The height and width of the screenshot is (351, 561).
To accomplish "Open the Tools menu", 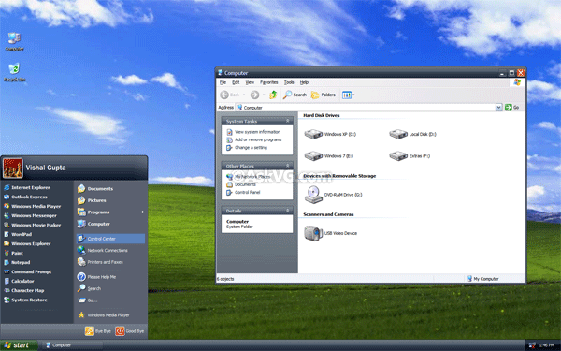I will click(289, 82).
